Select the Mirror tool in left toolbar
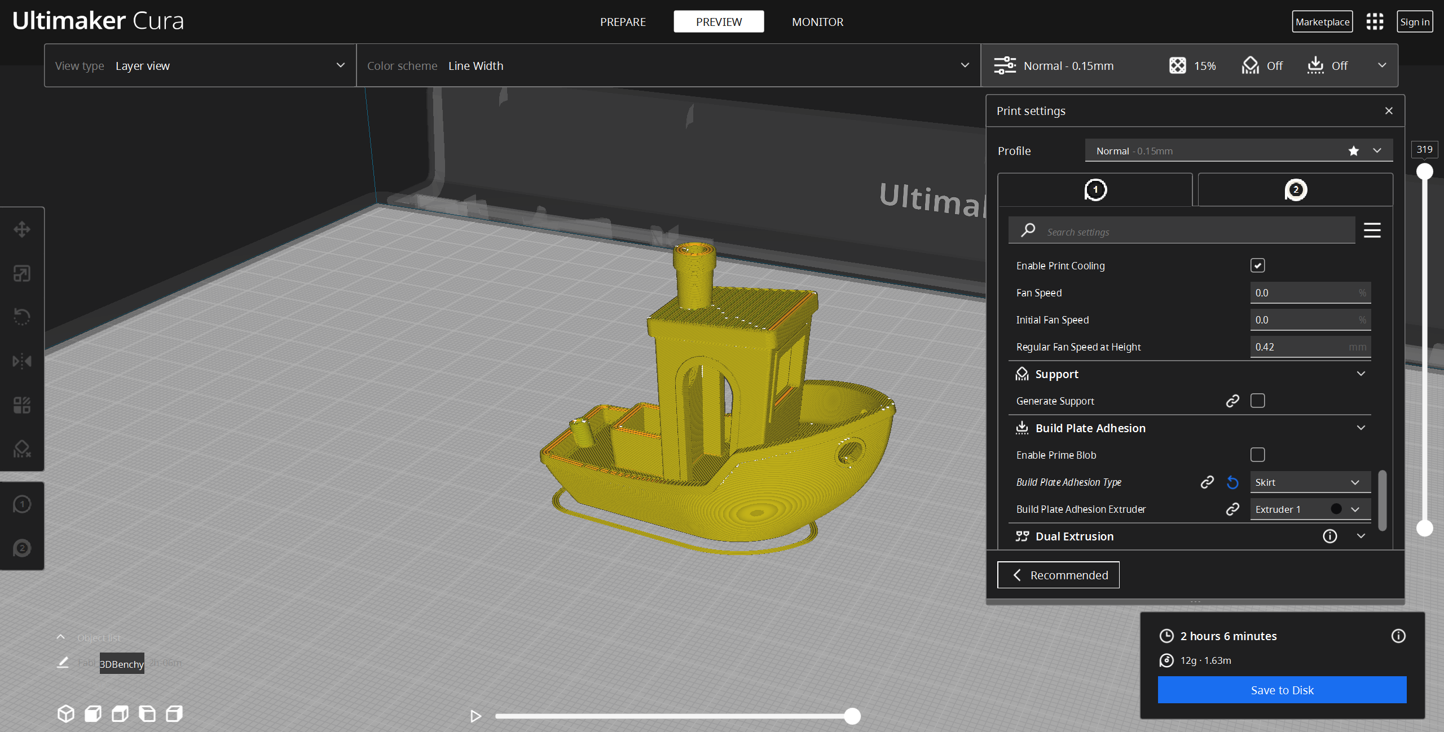Screen dimensions: 1444x732 [22, 361]
